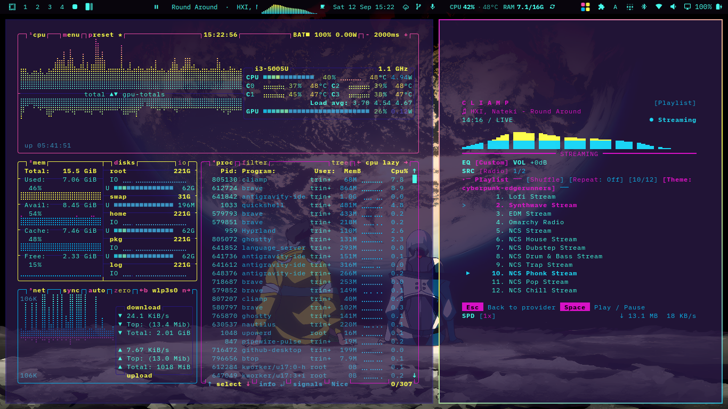
Task: Switch to workspace 2 in top bar
Action: pos(37,7)
